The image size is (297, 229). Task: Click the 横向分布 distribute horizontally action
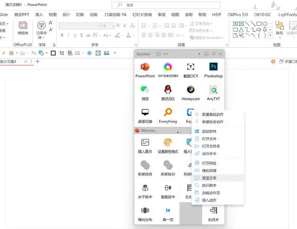coord(145,214)
